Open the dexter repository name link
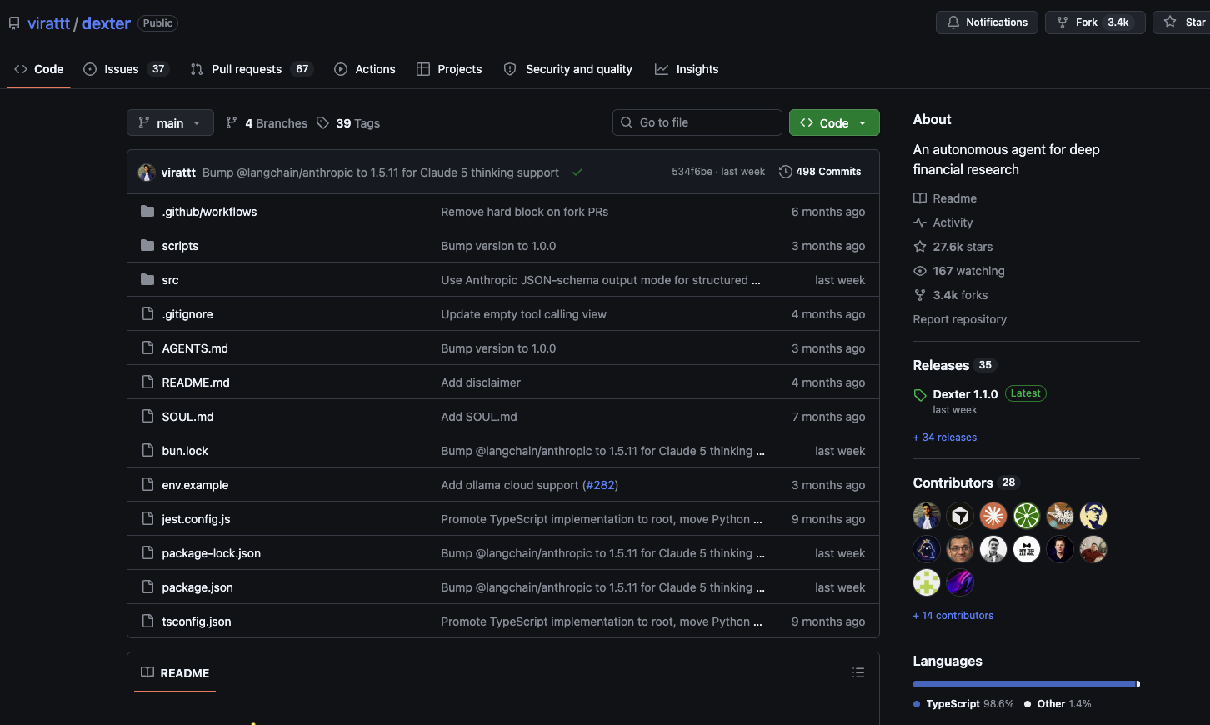The height and width of the screenshot is (725, 1210). pyautogui.click(x=106, y=23)
